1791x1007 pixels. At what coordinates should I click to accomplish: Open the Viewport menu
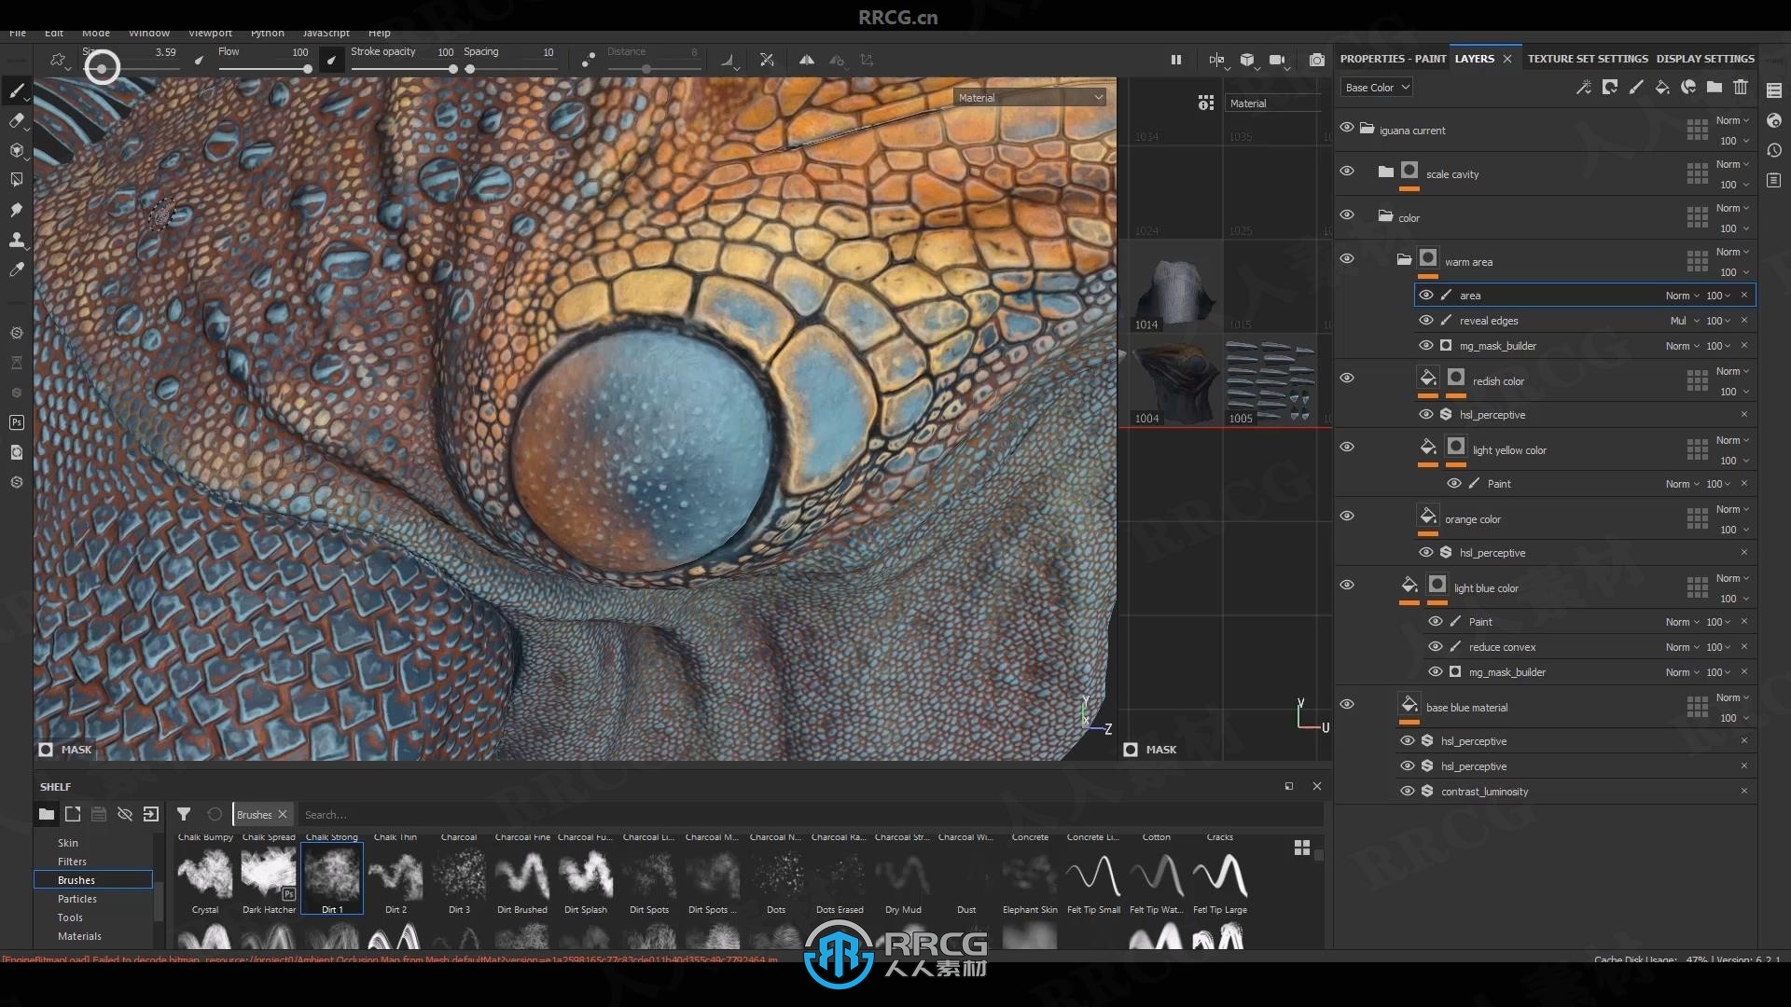(210, 33)
